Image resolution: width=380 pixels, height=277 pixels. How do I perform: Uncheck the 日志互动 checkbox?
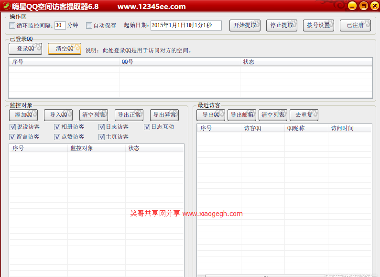pos(147,127)
